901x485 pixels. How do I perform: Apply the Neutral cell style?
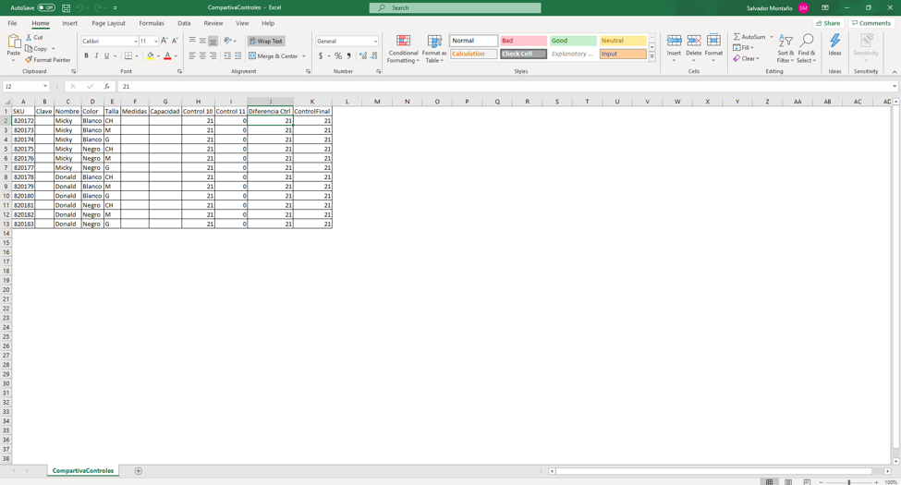click(x=623, y=41)
